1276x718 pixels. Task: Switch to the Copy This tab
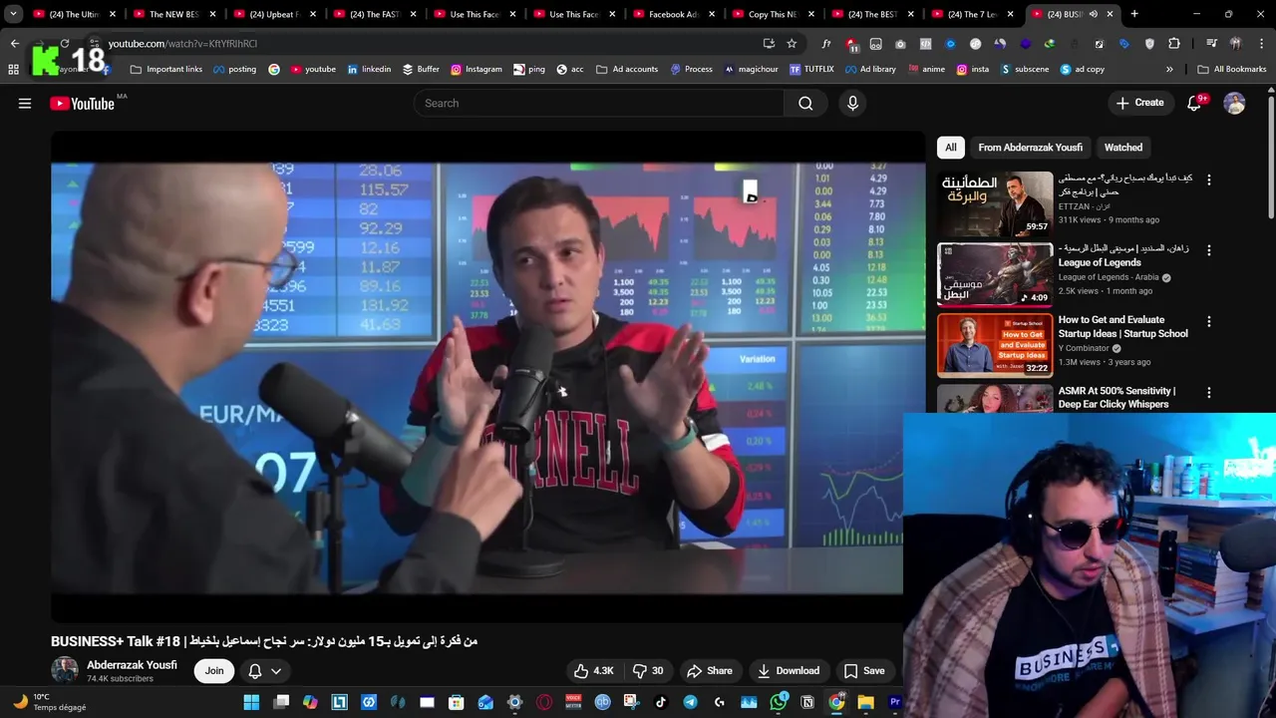773,14
